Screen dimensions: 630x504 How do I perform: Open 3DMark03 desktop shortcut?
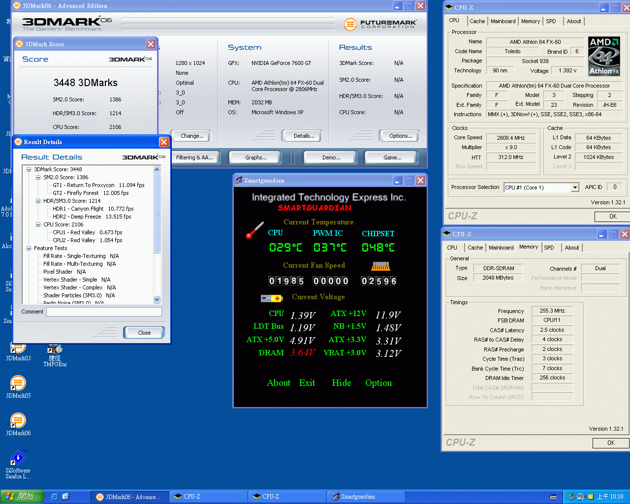[18, 351]
